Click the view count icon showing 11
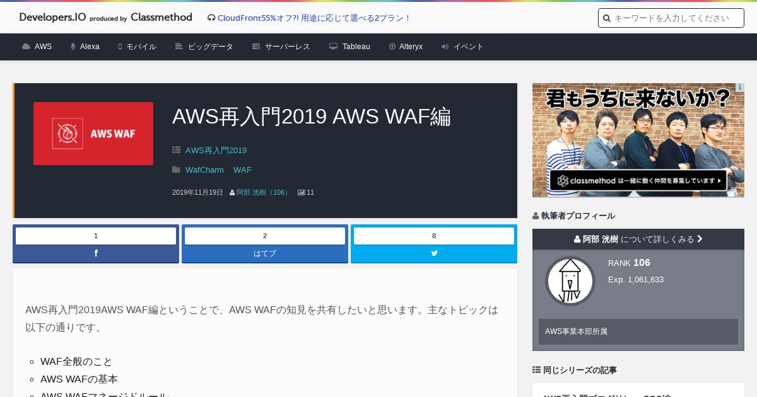Image resolution: width=757 pixels, height=397 pixels. pyautogui.click(x=301, y=192)
